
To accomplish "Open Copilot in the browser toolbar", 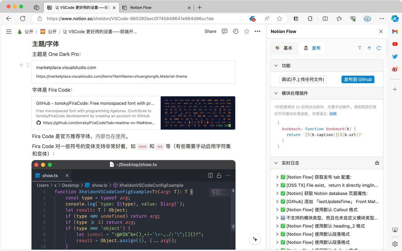I will pyautogui.click(x=395, y=19).
